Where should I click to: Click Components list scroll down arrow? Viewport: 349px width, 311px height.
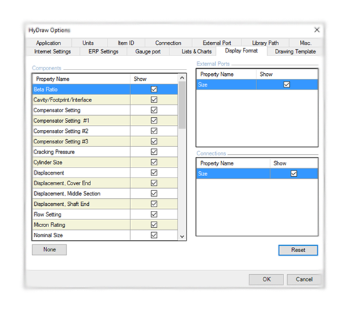[182, 236]
